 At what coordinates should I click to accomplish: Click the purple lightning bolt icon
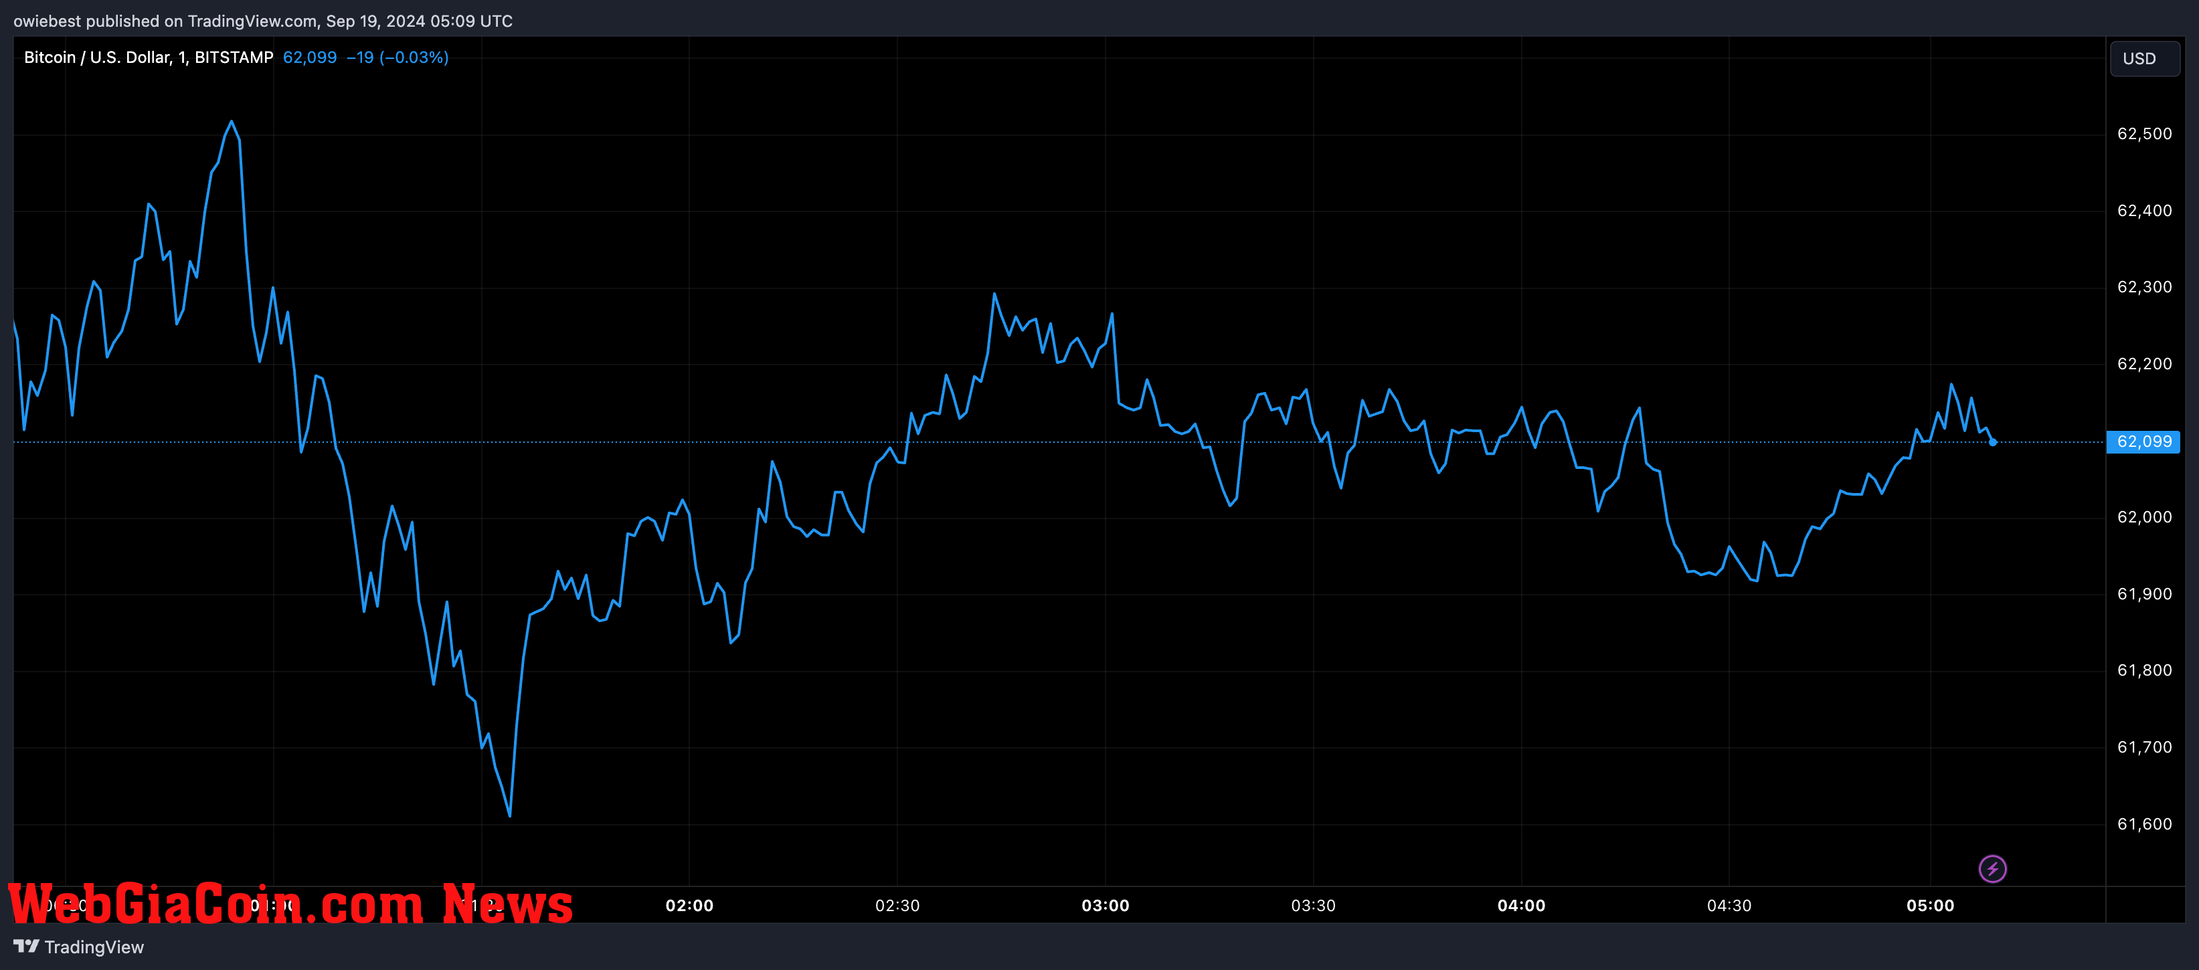click(1992, 870)
